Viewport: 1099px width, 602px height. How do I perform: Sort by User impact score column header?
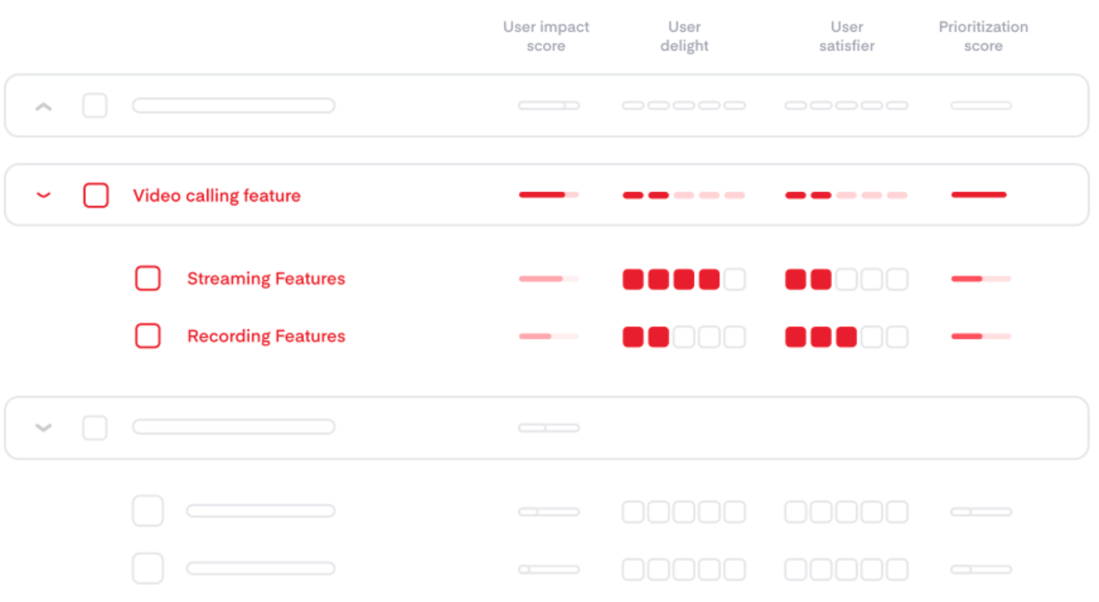tap(546, 36)
